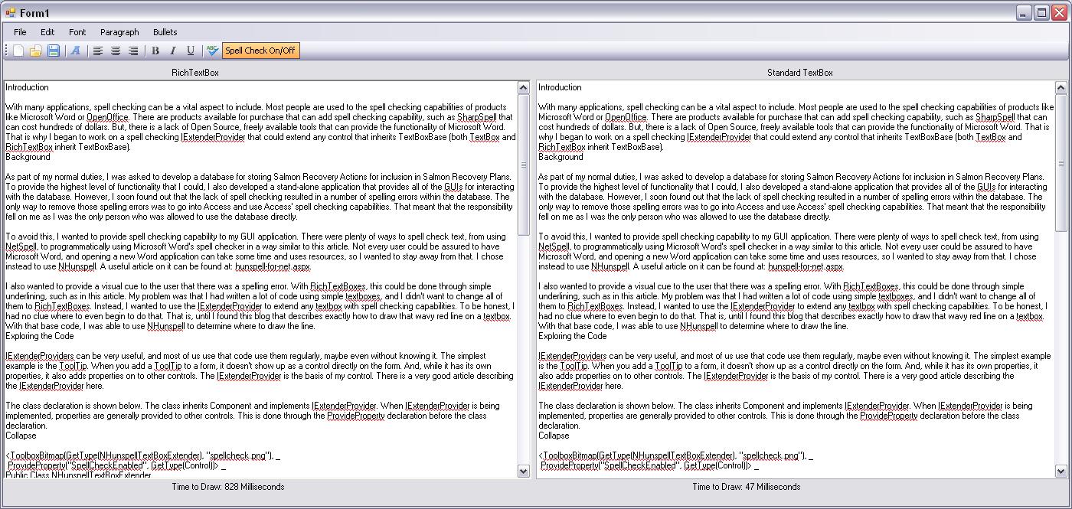This screenshot has width=1072, height=509.
Task: Apply bold formatting with B icon
Action: [x=155, y=51]
